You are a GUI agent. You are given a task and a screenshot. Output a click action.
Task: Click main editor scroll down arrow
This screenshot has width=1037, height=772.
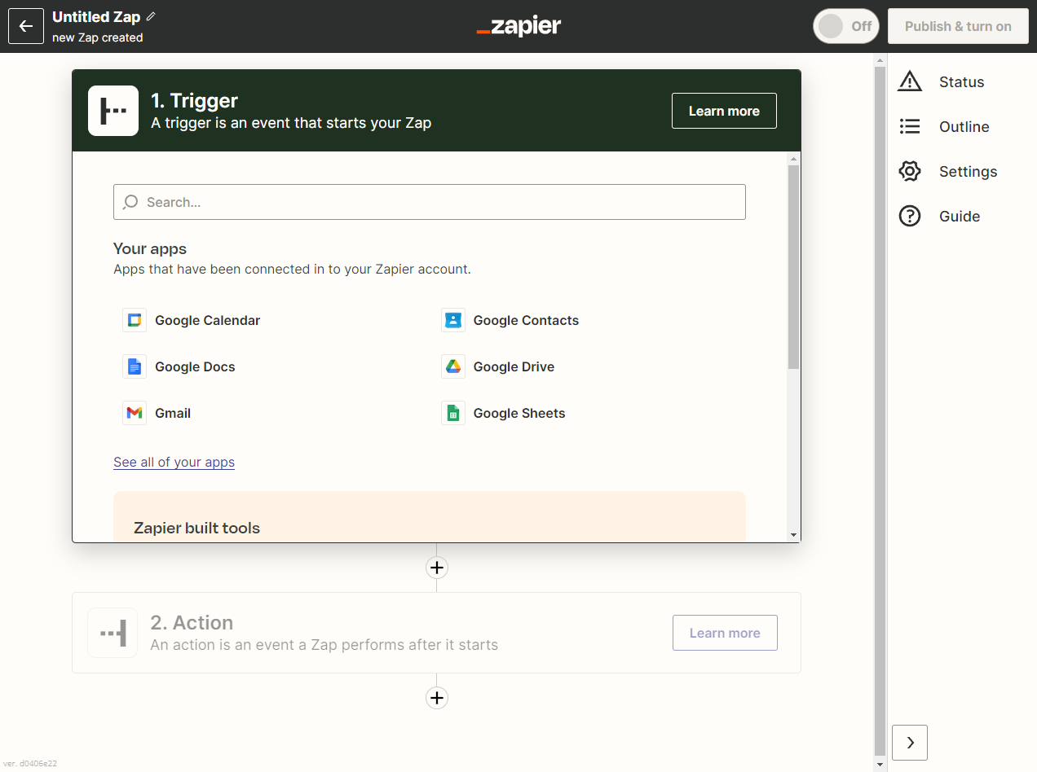point(879,765)
